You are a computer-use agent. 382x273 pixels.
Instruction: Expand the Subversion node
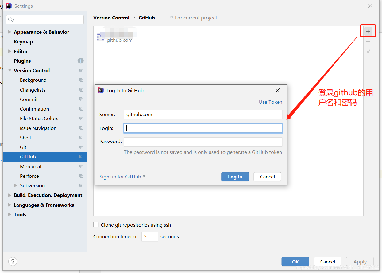(x=16, y=185)
